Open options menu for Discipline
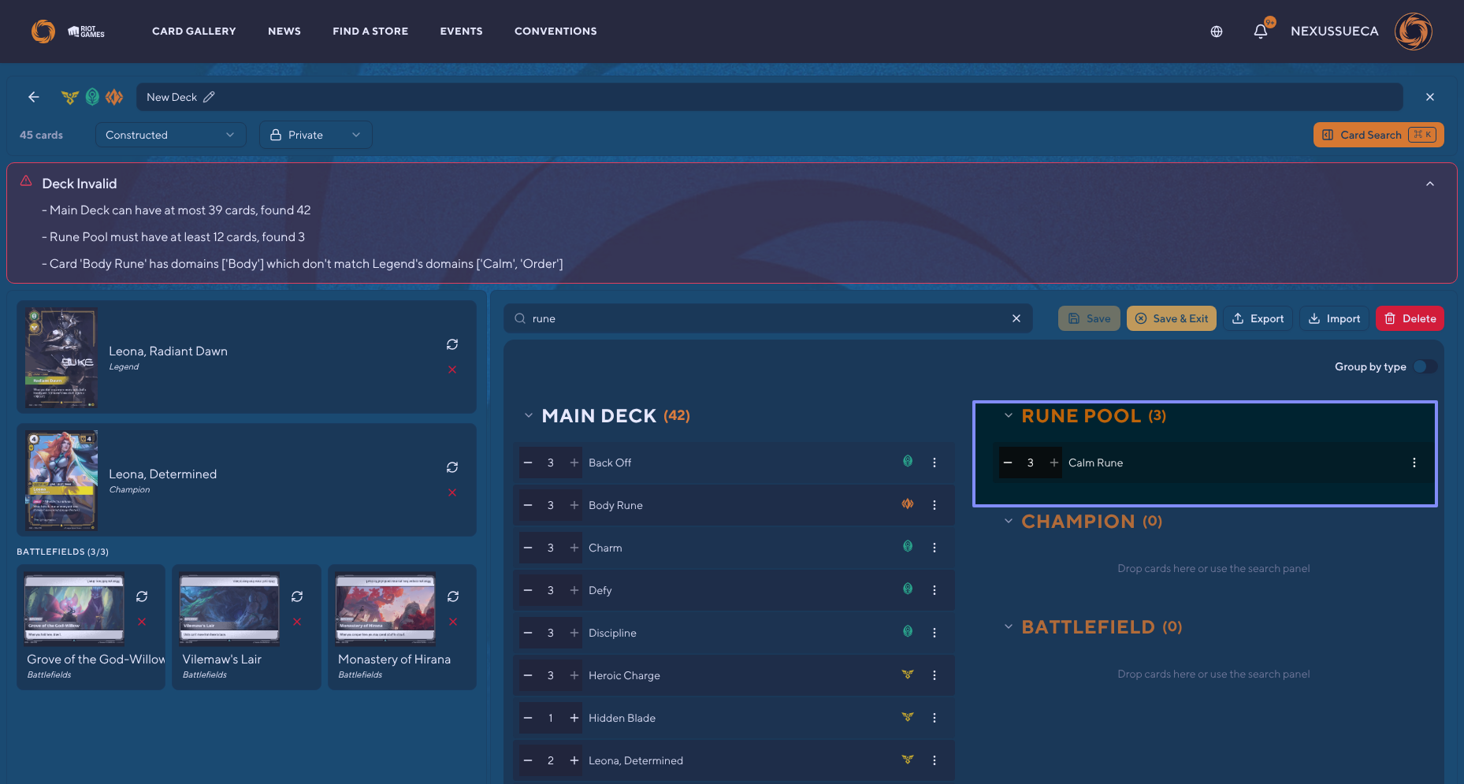Screen dimensions: 1464x784 (935, 633)
